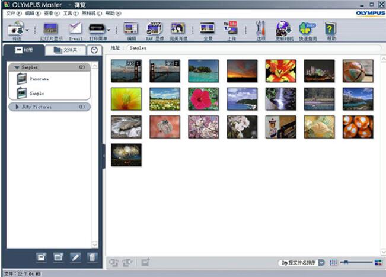Image resolution: width=386 pixels, height=277 pixels.
Task: Open the Quick Guide (快速指南) icon
Action: [x=307, y=28]
